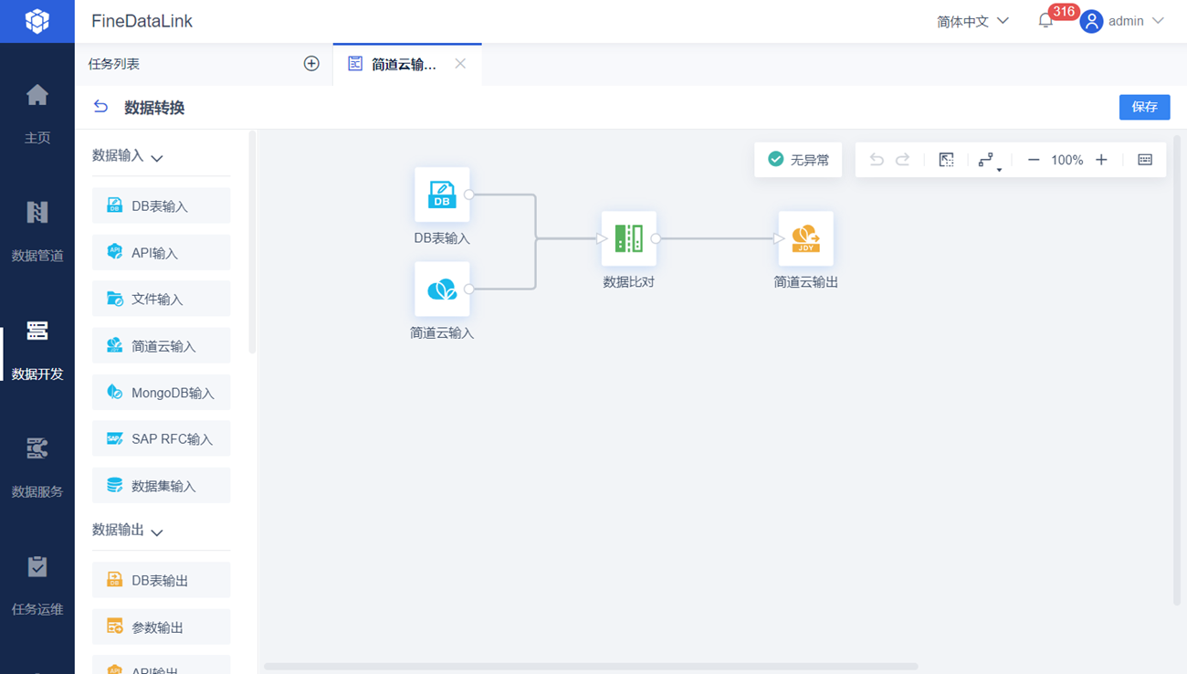Select the DB表输入 node on canvas
Image resolution: width=1187 pixels, height=674 pixels.
tap(442, 195)
